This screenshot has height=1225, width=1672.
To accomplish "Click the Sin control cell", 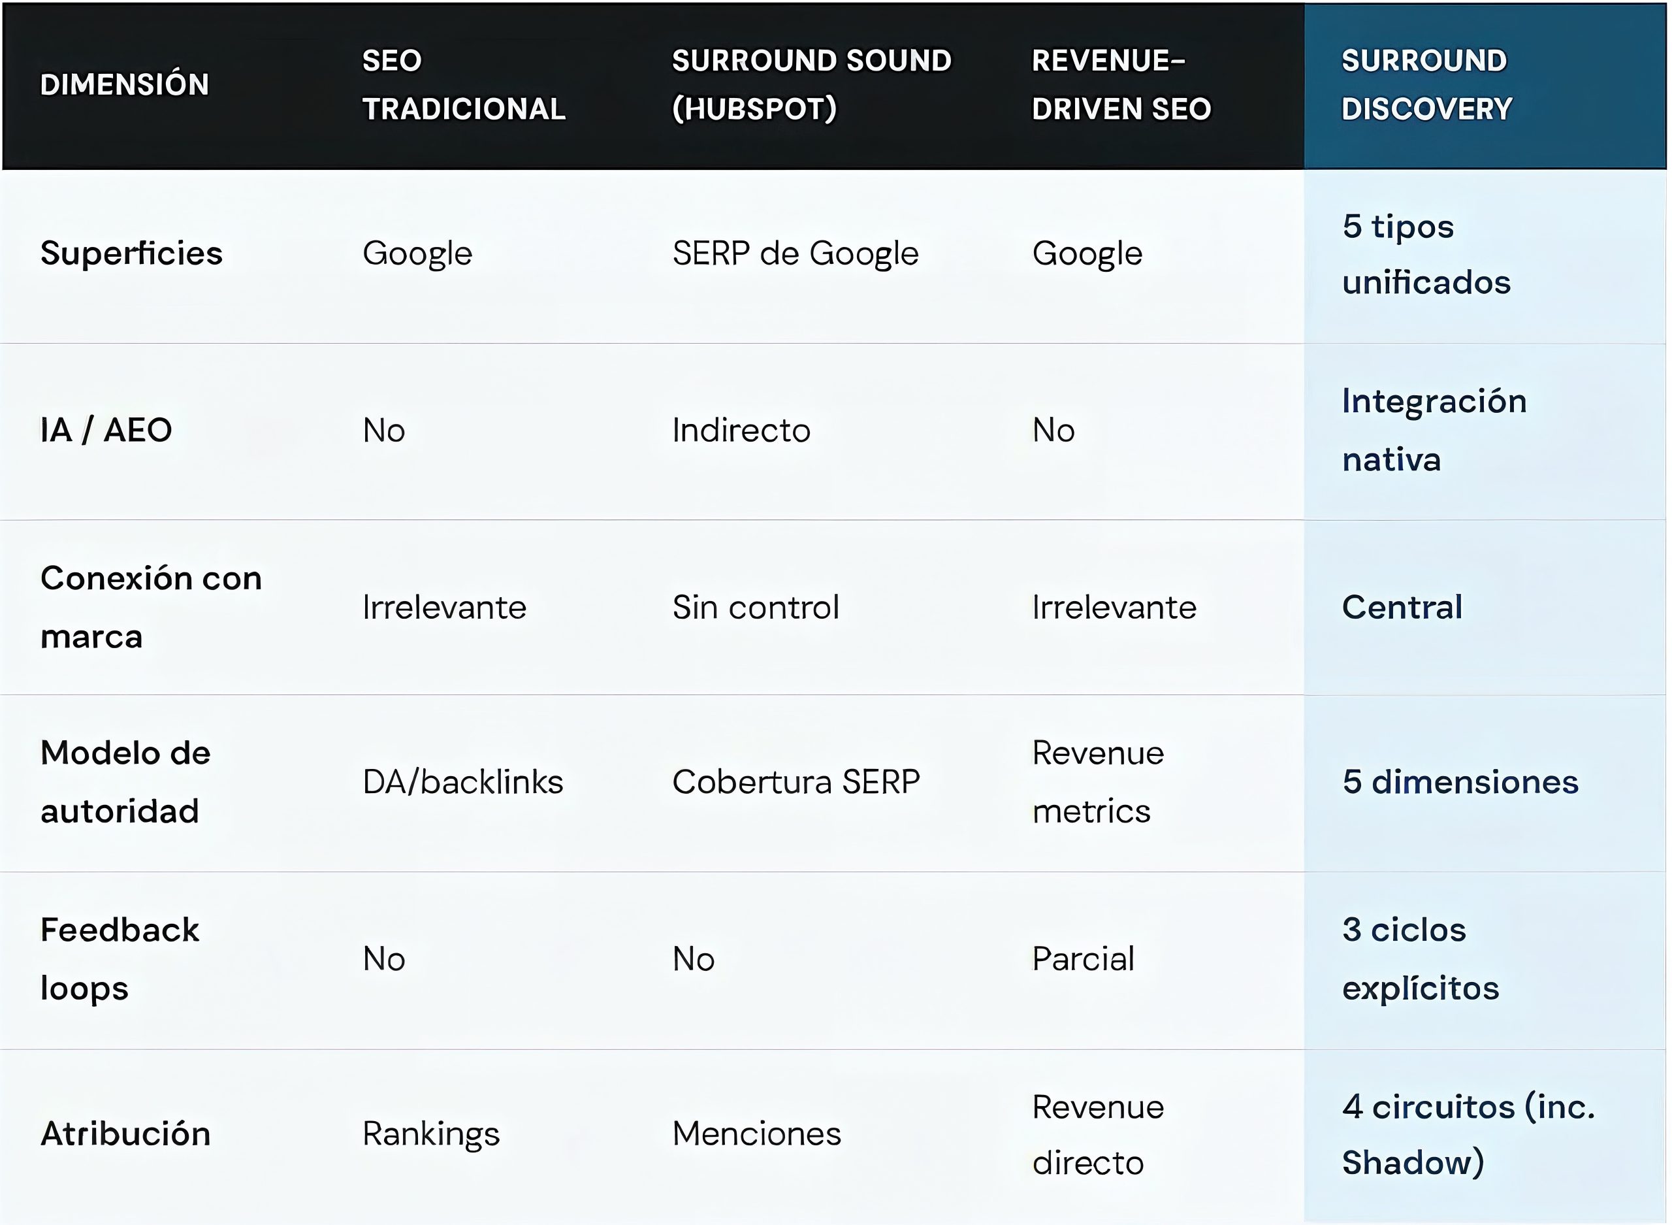I will [755, 608].
